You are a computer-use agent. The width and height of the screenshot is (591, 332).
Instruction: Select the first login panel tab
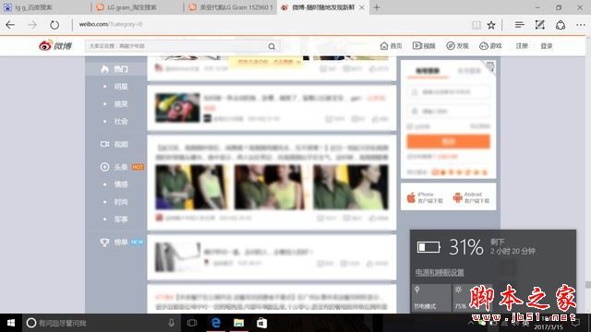tap(428, 70)
